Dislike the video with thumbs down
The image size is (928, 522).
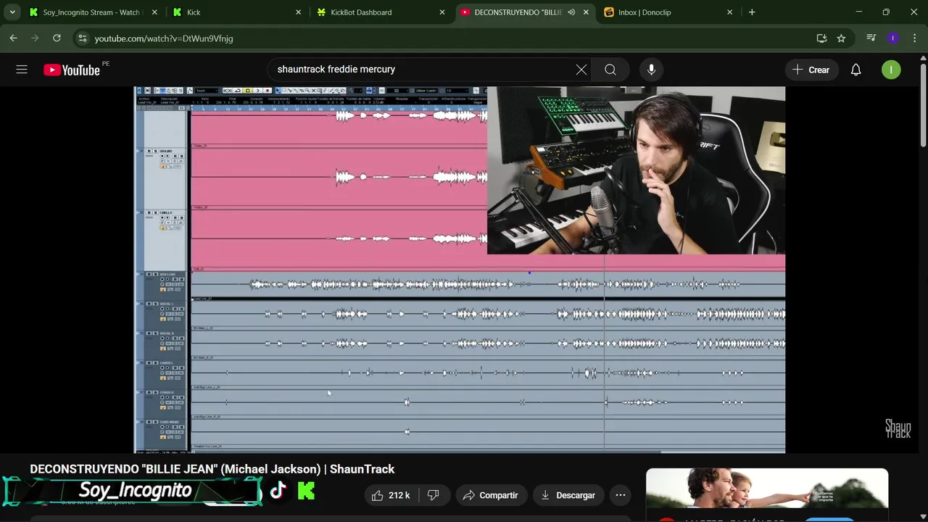[434, 495]
